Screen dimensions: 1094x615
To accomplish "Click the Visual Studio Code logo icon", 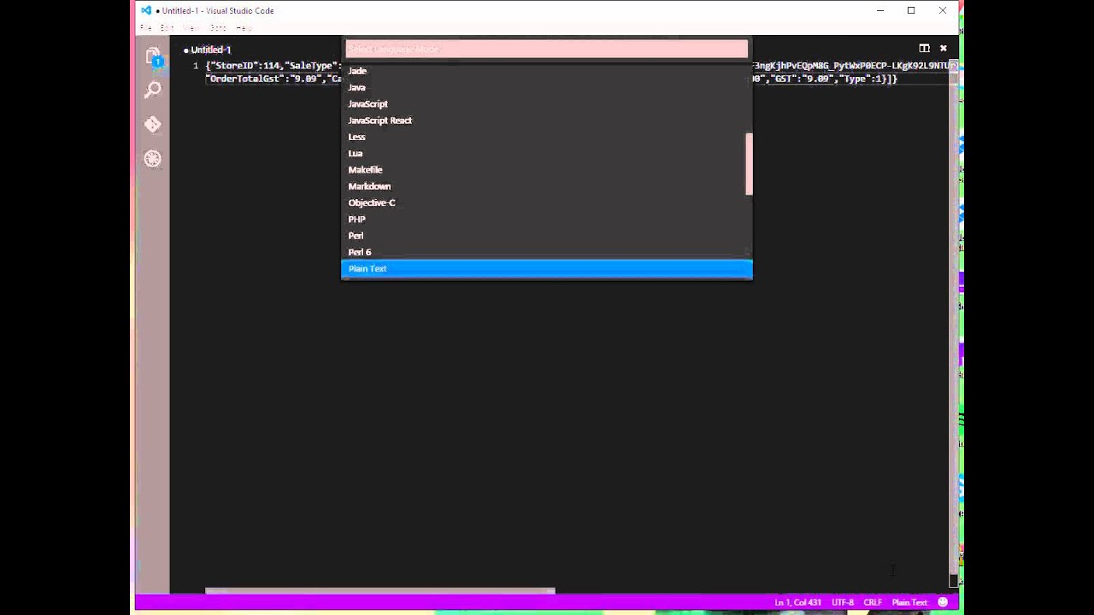I will click(x=146, y=10).
